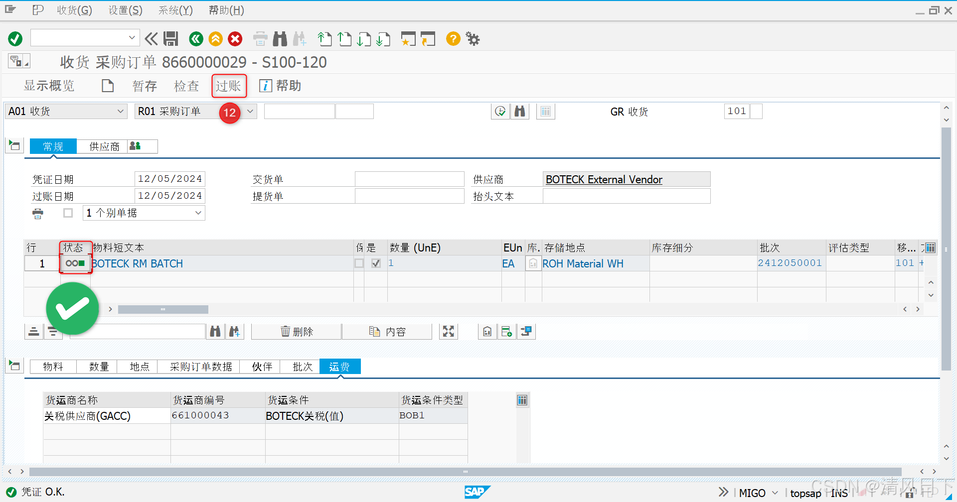Click the green Enter checkmark icon
Image resolution: width=957 pixels, height=502 pixels.
point(15,39)
